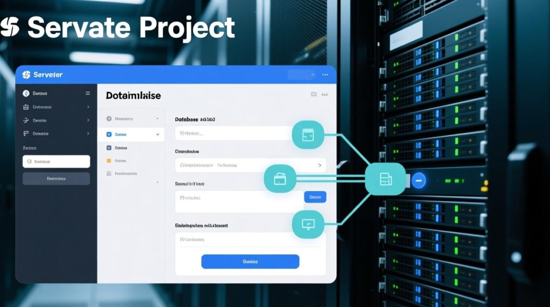Open the three-dot menu in the blue header

[x=325, y=75]
